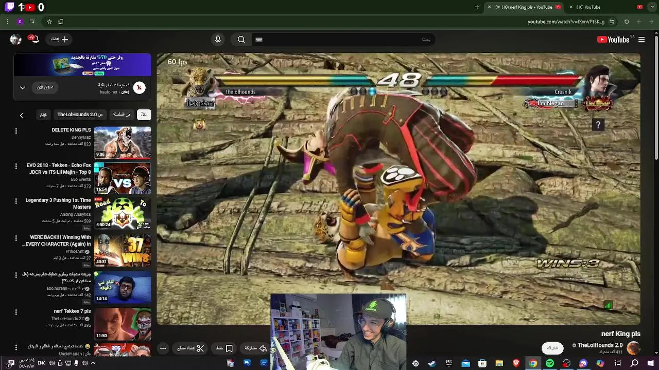Share the video with مشاركة button

pos(255,348)
